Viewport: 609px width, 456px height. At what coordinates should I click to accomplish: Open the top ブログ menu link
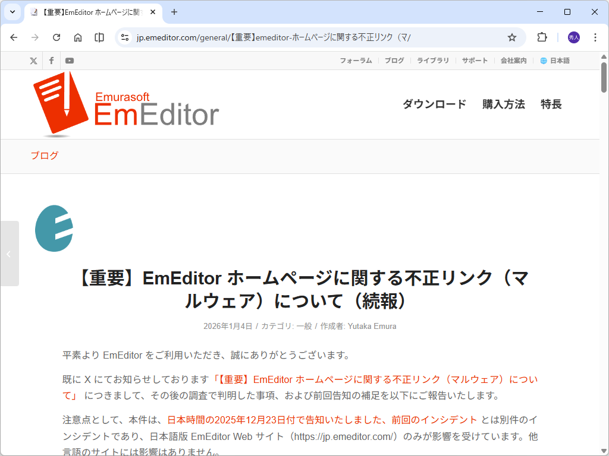pos(394,61)
